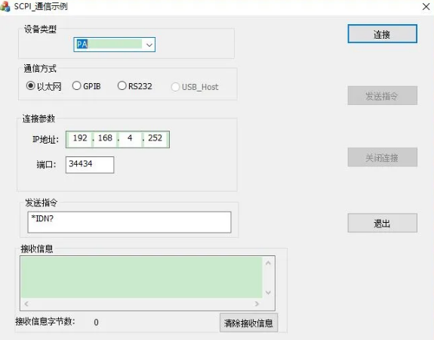Click the last IP octet field 252
434x340 pixels.
(155, 138)
